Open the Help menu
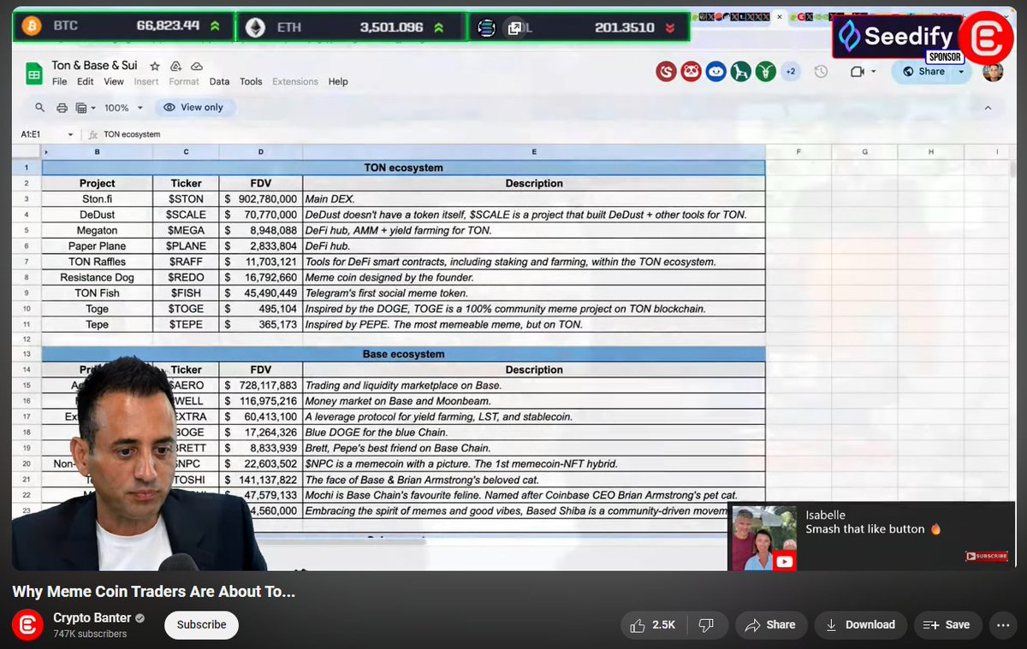Image resolution: width=1027 pixels, height=649 pixels. tap(338, 82)
